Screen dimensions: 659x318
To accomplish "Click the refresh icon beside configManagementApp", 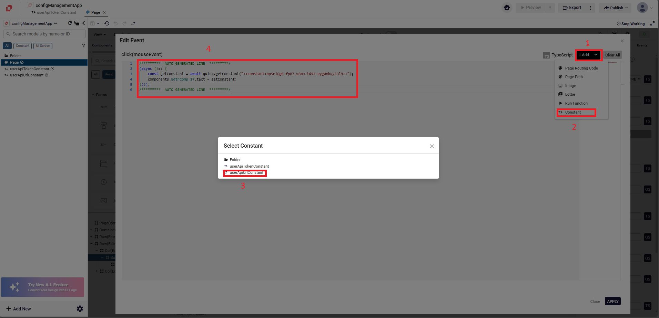I will (x=70, y=23).
